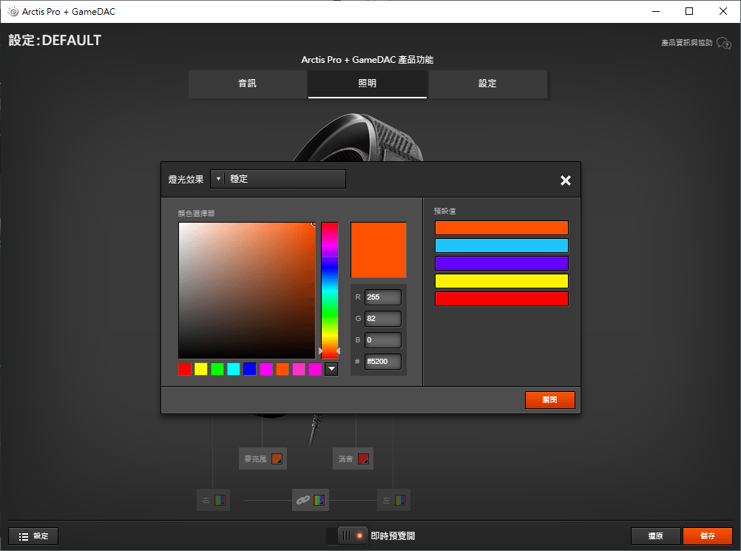This screenshot has width=741, height=551.
Task: Click the 設定:DEFAULT configuration heading
Action: tap(55, 40)
